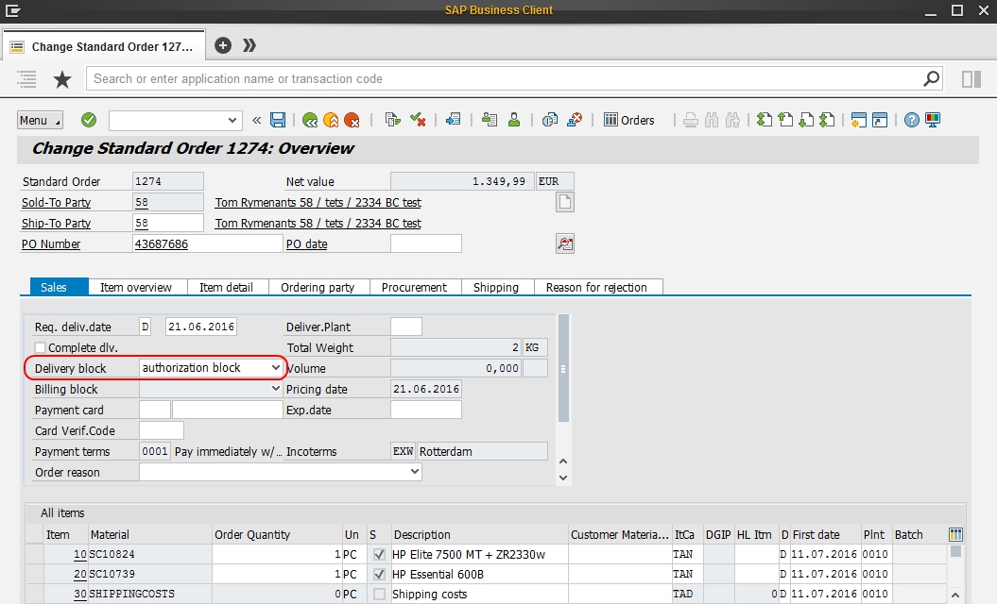The height and width of the screenshot is (604, 997).
Task: Click the Find Next binoculars-plus icon
Action: pos(732,120)
